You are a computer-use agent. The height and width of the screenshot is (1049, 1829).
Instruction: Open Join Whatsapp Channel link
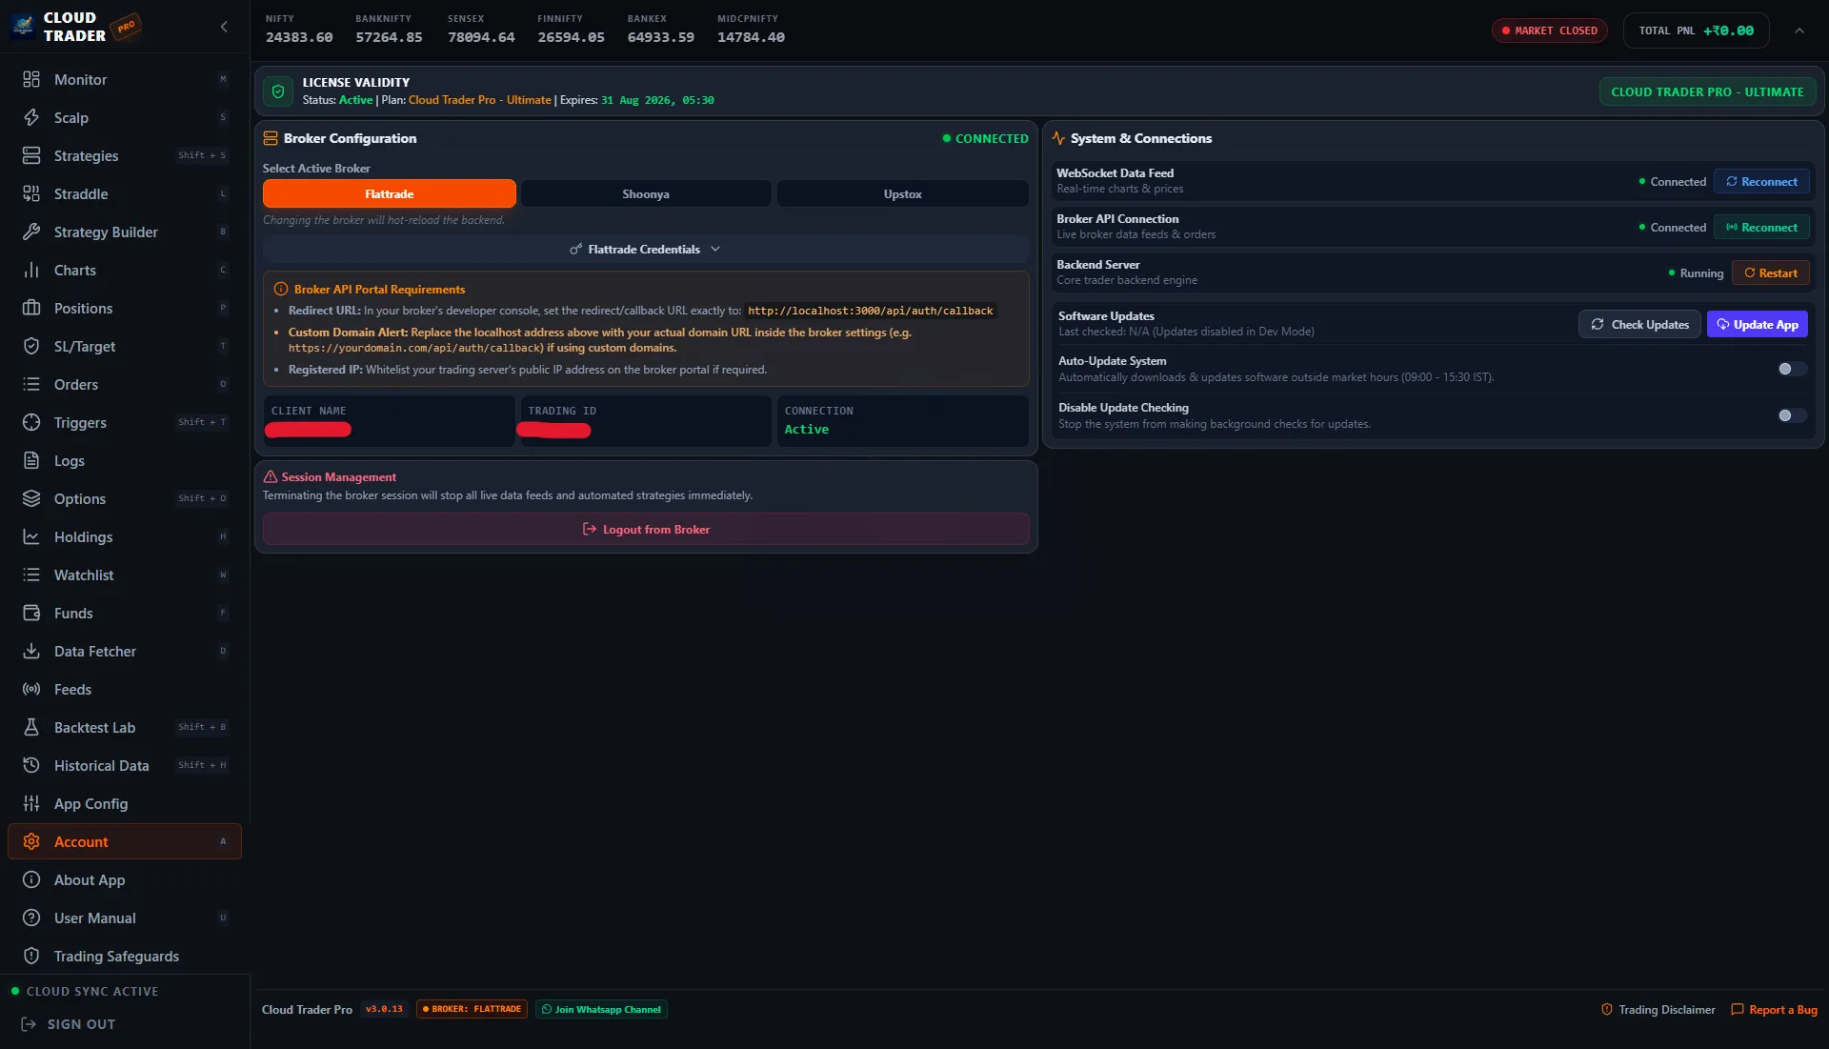coord(601,1009)
